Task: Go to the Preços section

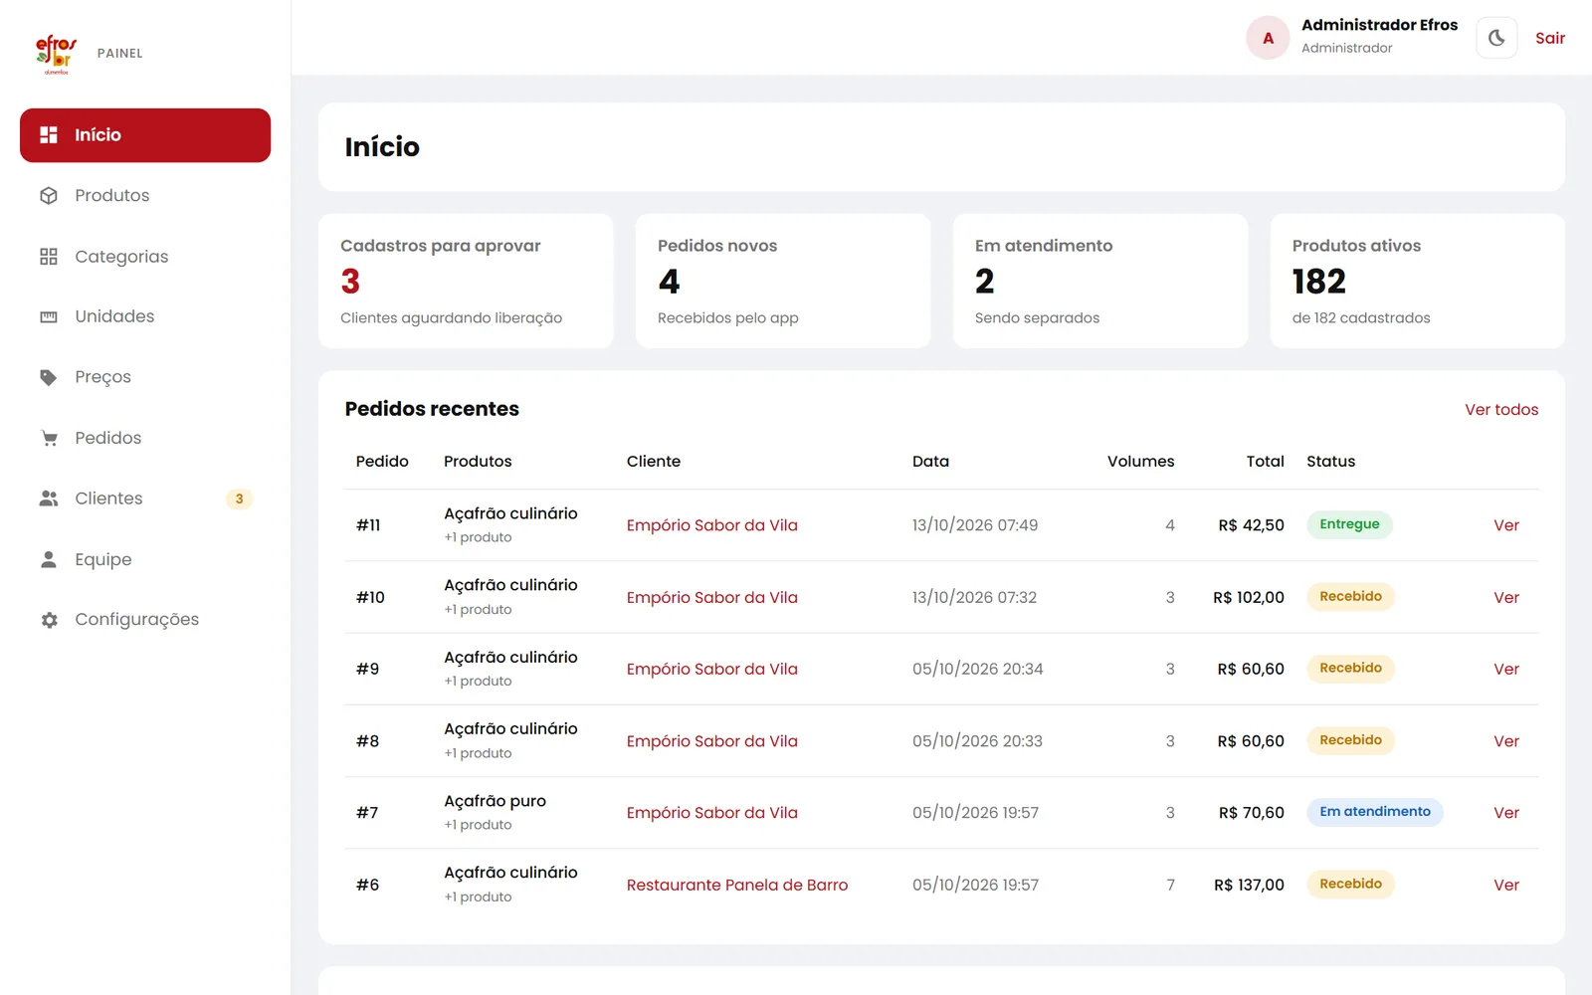Action: coord(145,377)
